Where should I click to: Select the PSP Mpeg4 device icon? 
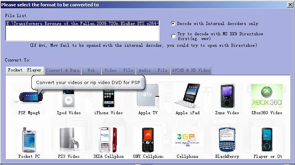pos(31,97)
